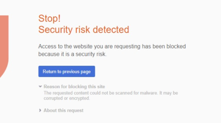Screen dimensions: 221x123
Task: Select the "Stop!" heading text
Action: 49,19
